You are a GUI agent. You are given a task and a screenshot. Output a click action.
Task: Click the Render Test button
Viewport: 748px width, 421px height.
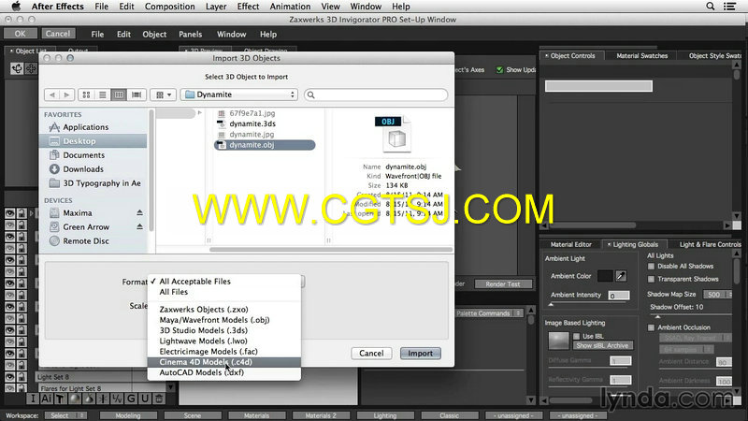503,284
